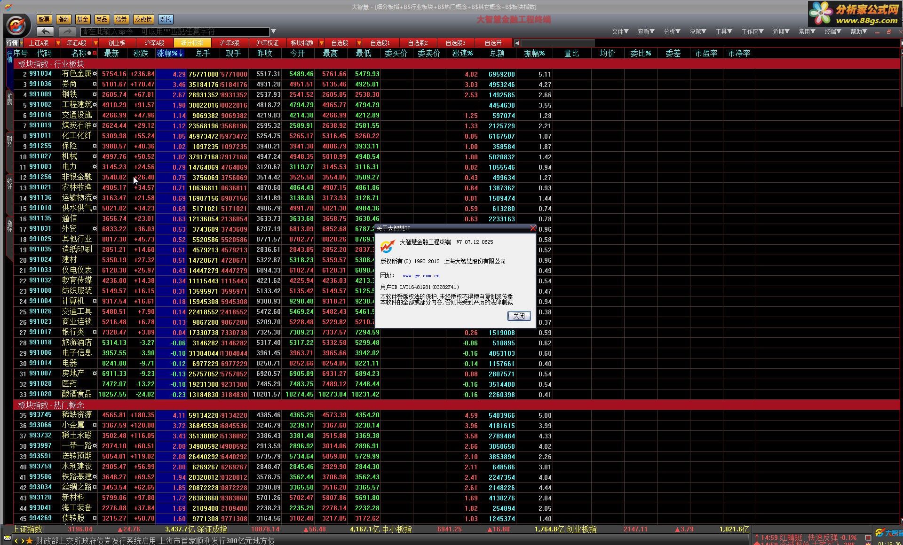The height and width of the screenshot is (545, 903).
Task: Open the 工具 menu
Action: (x=724, y=31)
